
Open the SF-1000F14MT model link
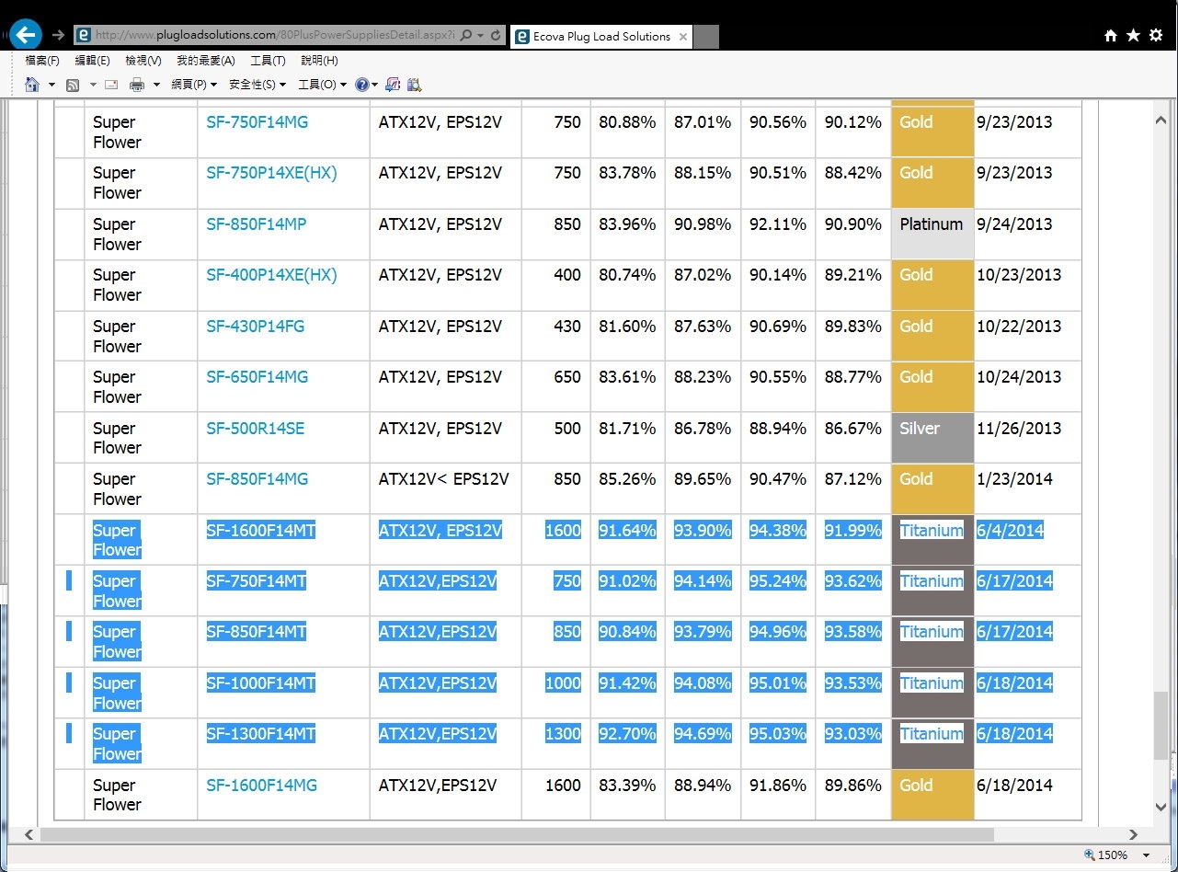(x=261, y=683)
